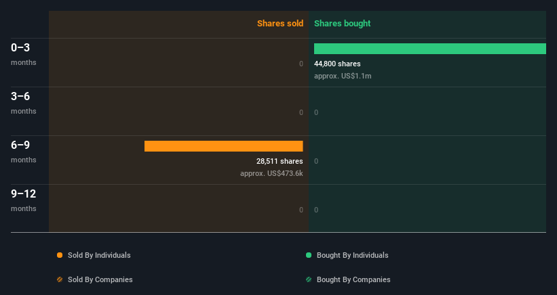Screen dimensions: 557x295
Task: Select the Bought By Companies legend label
Action: (x=353, y=279)
